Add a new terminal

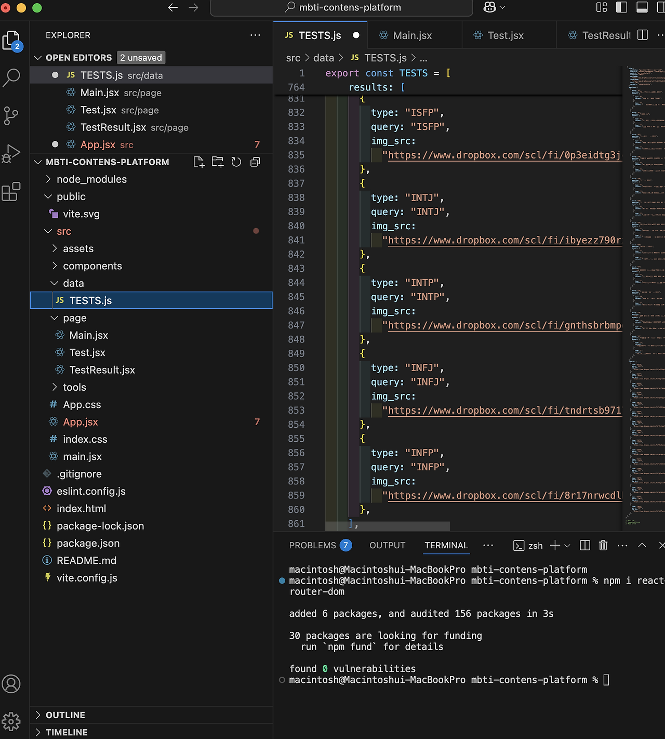click(555, 545)
